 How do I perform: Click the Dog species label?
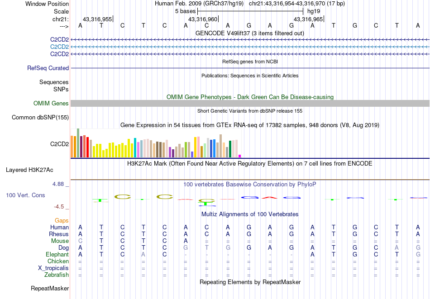pyautogui.click(x=64, y=248)
